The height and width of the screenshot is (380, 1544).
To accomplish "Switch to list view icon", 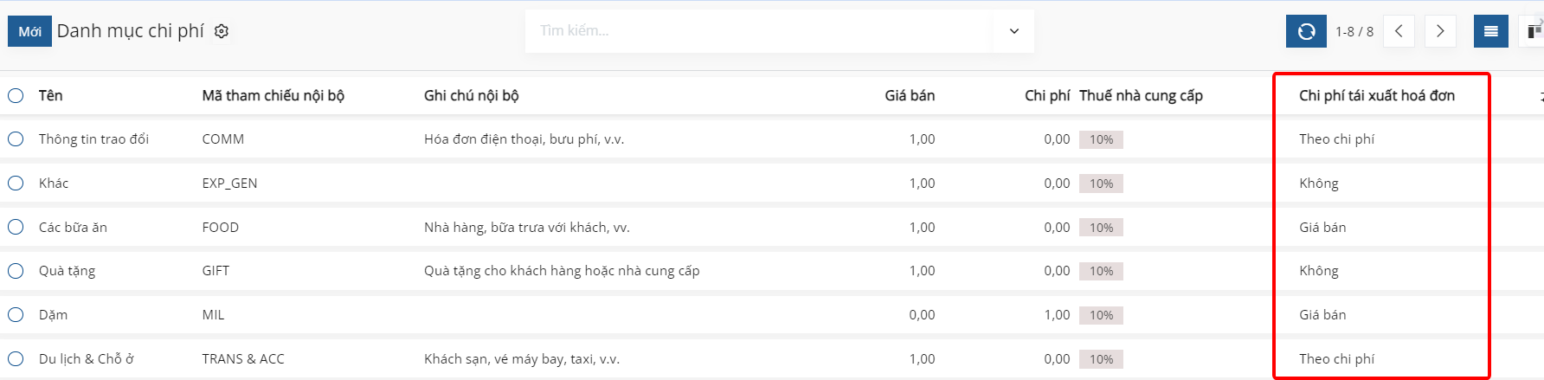I will pos(1491,31).
